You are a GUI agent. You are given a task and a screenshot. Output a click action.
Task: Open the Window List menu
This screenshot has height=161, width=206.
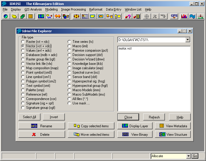[x=133, y=9]
